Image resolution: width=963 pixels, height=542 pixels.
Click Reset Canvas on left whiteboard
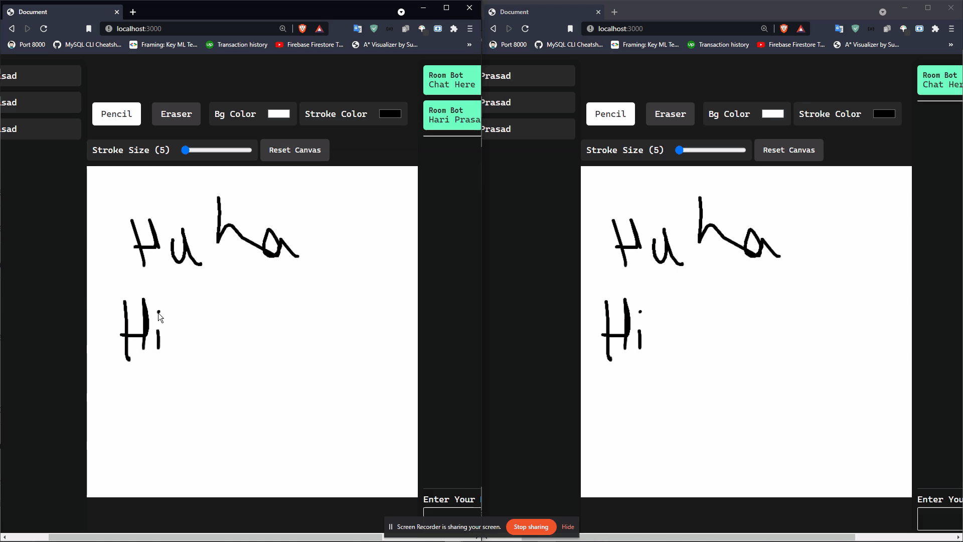pos(294,150)
